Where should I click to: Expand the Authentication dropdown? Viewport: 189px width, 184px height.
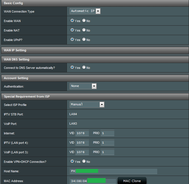pyautogui.click(x=83, y=86)
